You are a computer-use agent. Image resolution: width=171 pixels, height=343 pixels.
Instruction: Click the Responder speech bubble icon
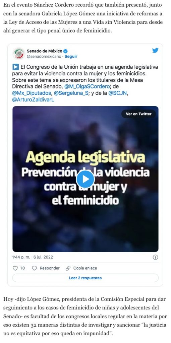tap(35, 268)
